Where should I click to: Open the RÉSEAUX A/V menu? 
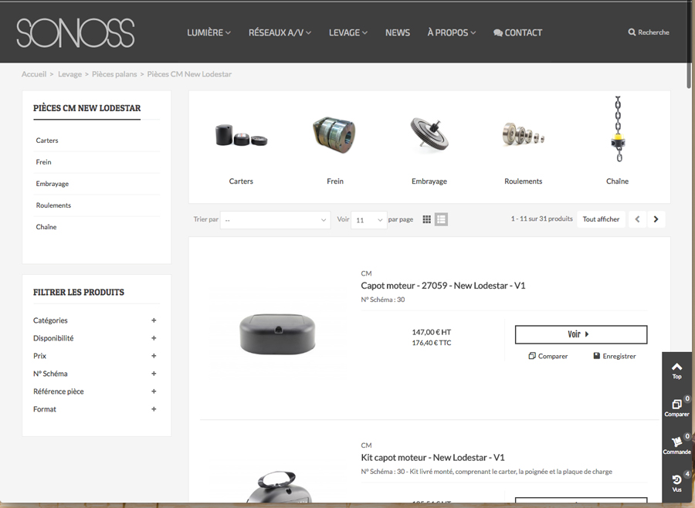pyautogui.click(x=280, y=32)
